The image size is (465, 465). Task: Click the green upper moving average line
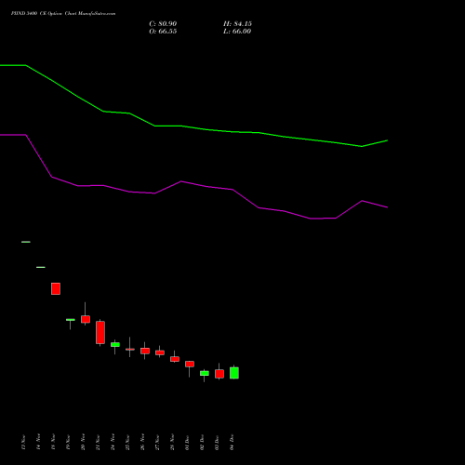(193, 127)
